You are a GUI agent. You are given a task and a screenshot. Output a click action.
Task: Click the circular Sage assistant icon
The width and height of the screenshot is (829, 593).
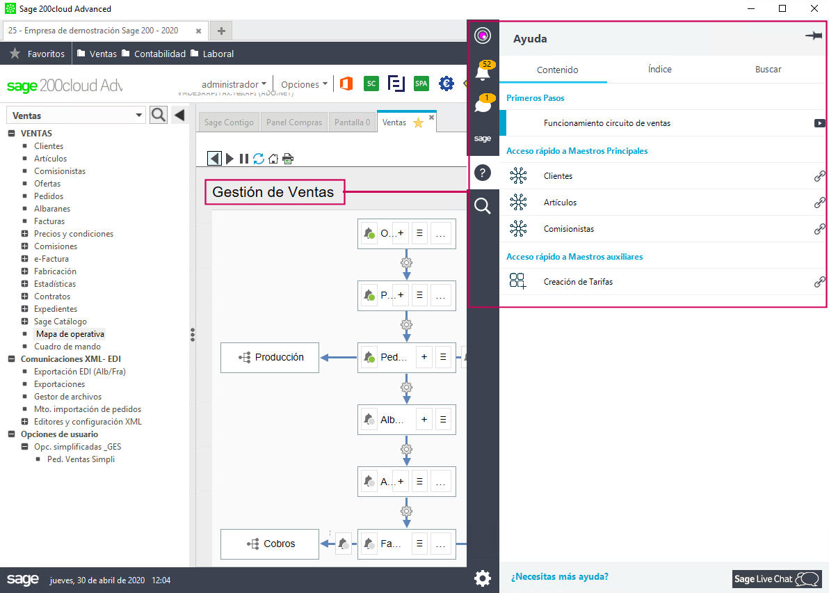pyautogui.click(x=482, y=35)
